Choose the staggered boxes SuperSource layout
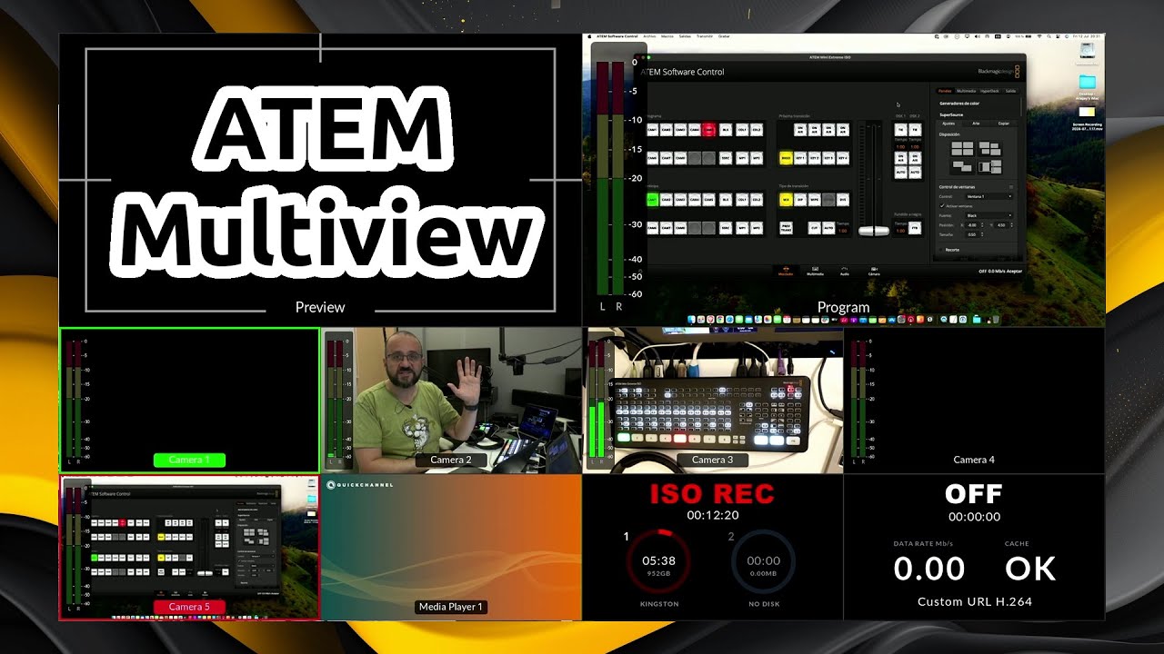 point(989,149)
